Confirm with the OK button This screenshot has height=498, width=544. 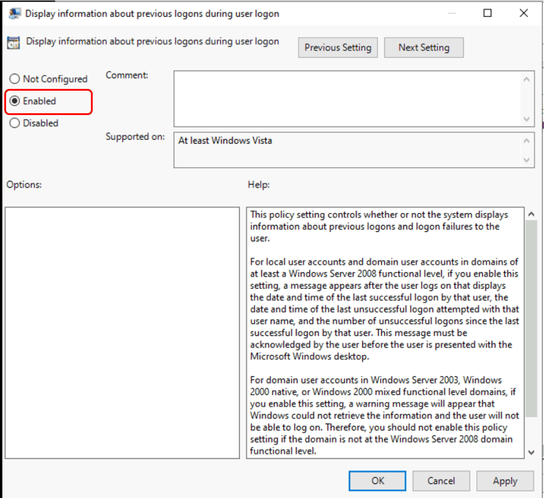tap(377, 481)
